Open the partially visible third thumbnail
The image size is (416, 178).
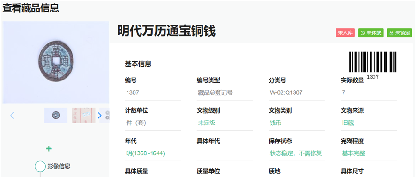(x=104, y=116)
